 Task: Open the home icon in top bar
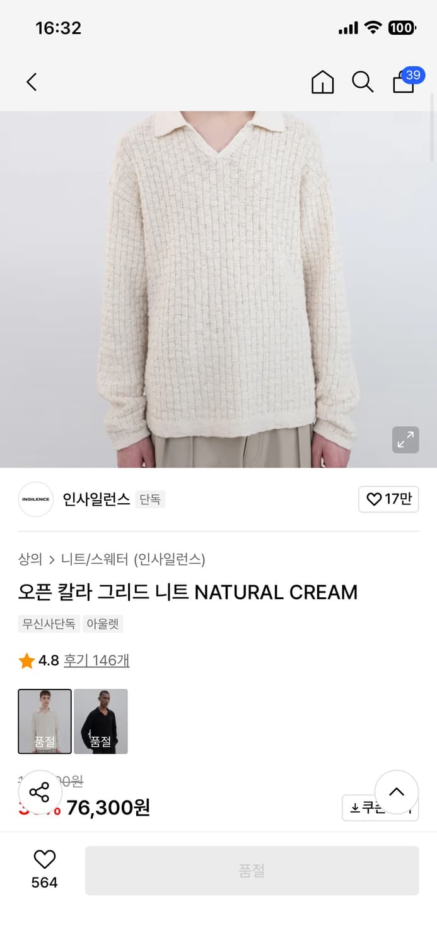tap(322, 82)
